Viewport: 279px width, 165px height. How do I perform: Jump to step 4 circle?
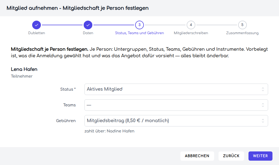[x=191, y=25]
